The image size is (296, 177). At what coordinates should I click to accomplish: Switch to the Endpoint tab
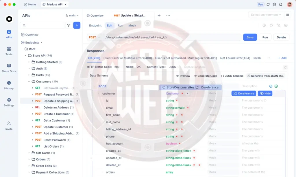tap(95, 25)
